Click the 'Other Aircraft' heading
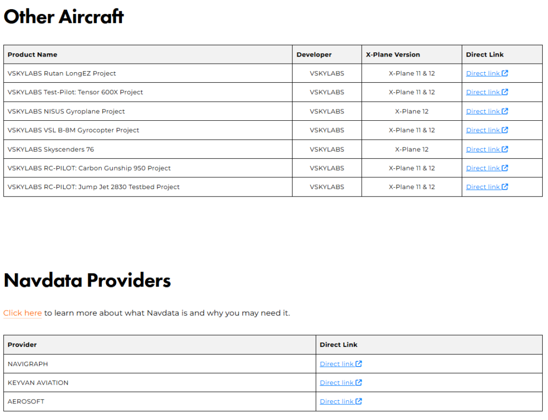Image resolution: width=548 pixels, height=420 pixels. click(64, 17)
